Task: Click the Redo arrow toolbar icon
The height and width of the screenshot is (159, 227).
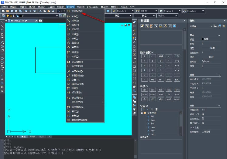Action: [64, 11]
